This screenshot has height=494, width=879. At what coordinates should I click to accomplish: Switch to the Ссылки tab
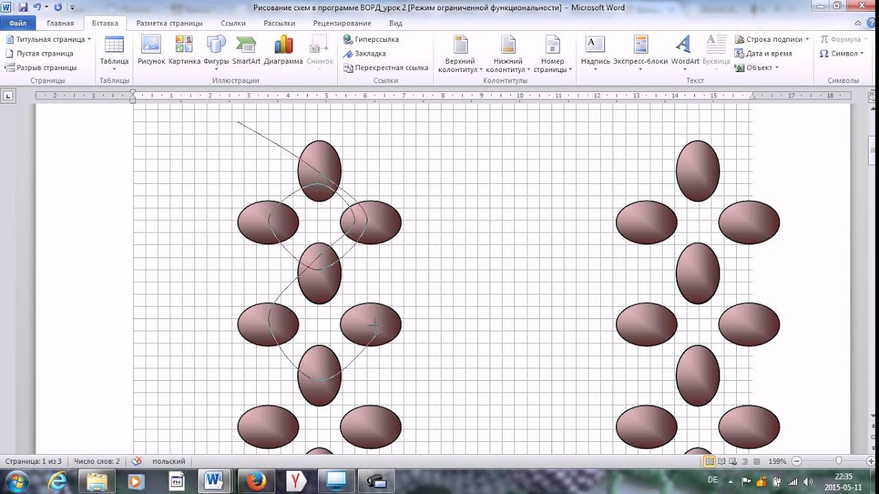point(233,23)
